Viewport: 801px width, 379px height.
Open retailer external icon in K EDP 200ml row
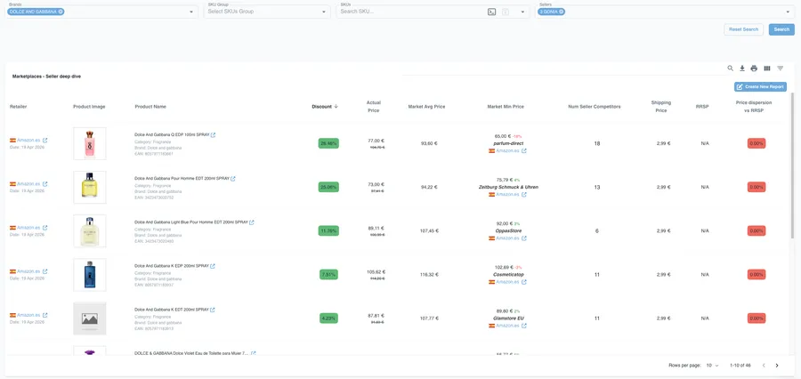(x=45, y=271)
